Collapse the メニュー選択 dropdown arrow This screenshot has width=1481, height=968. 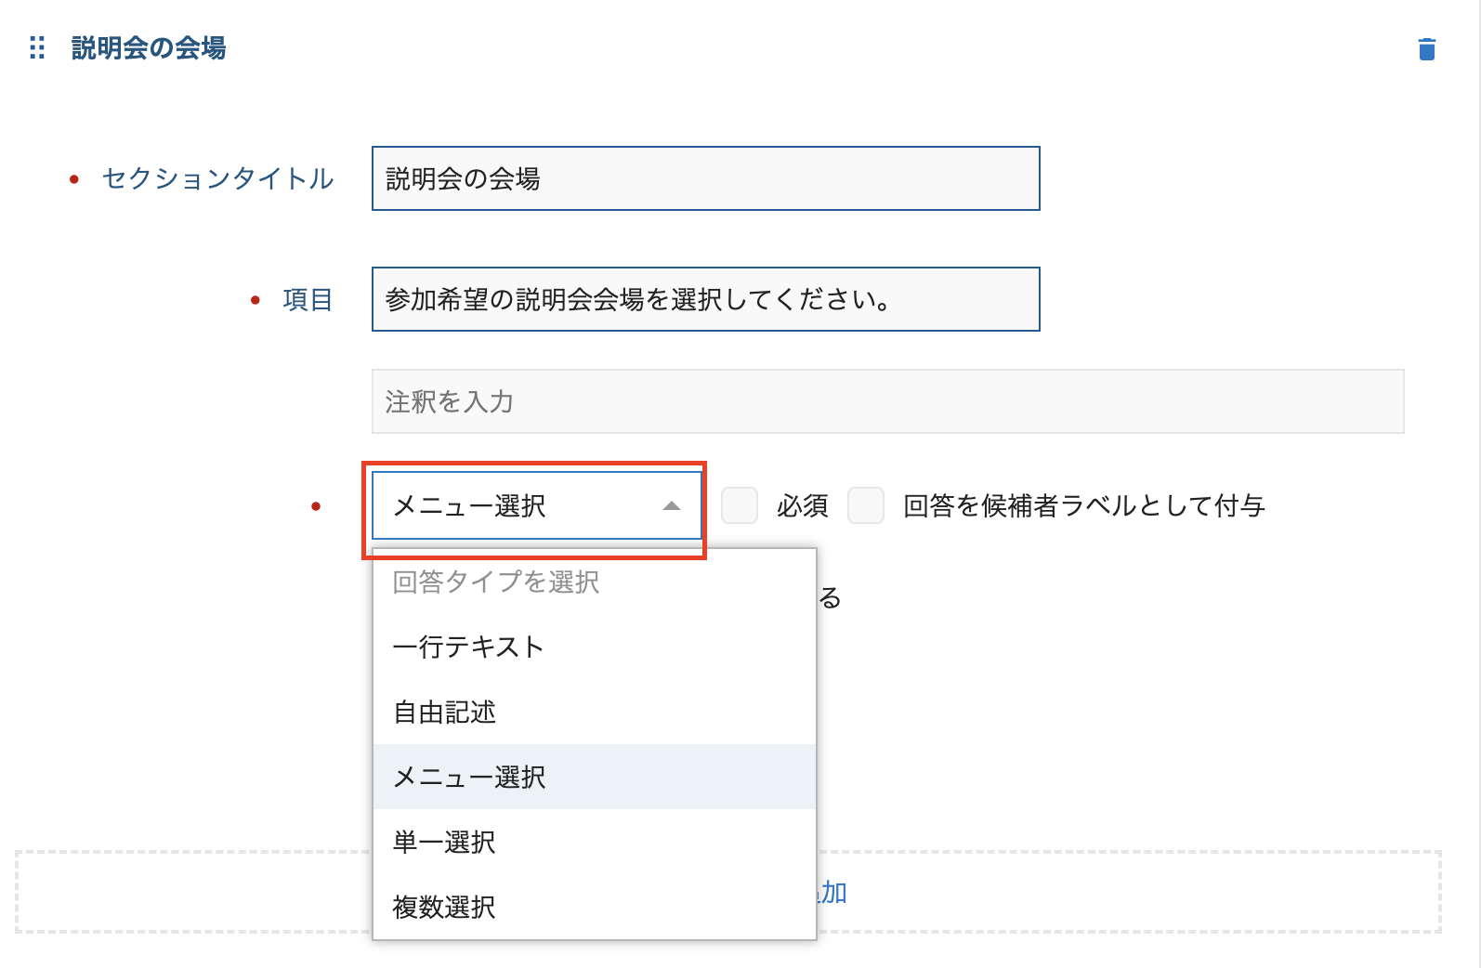coord(672,506)
